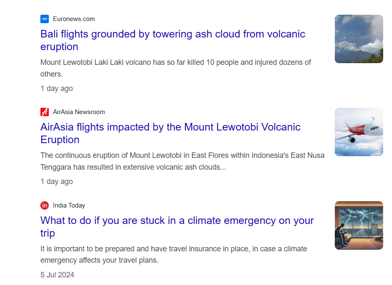
Task: Click the word 'trip' ending India Today headline
Action: [x=48, y=233]
